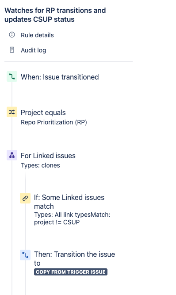Open Then: Transition the issue to action

point(75,259)
